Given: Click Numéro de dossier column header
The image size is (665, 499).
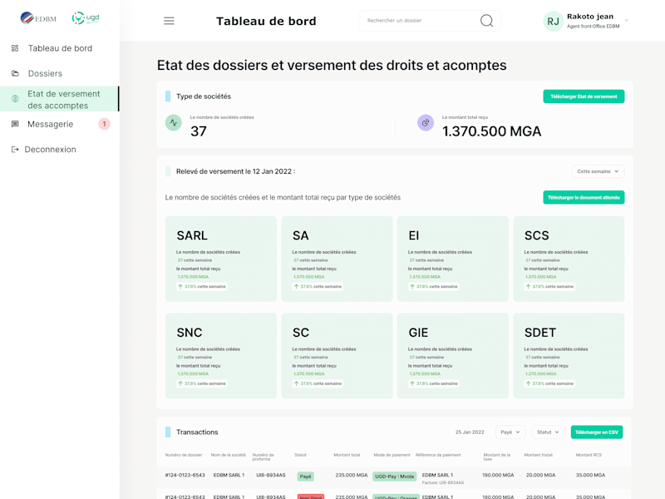Looking at the screenshot, I should 184,455.
